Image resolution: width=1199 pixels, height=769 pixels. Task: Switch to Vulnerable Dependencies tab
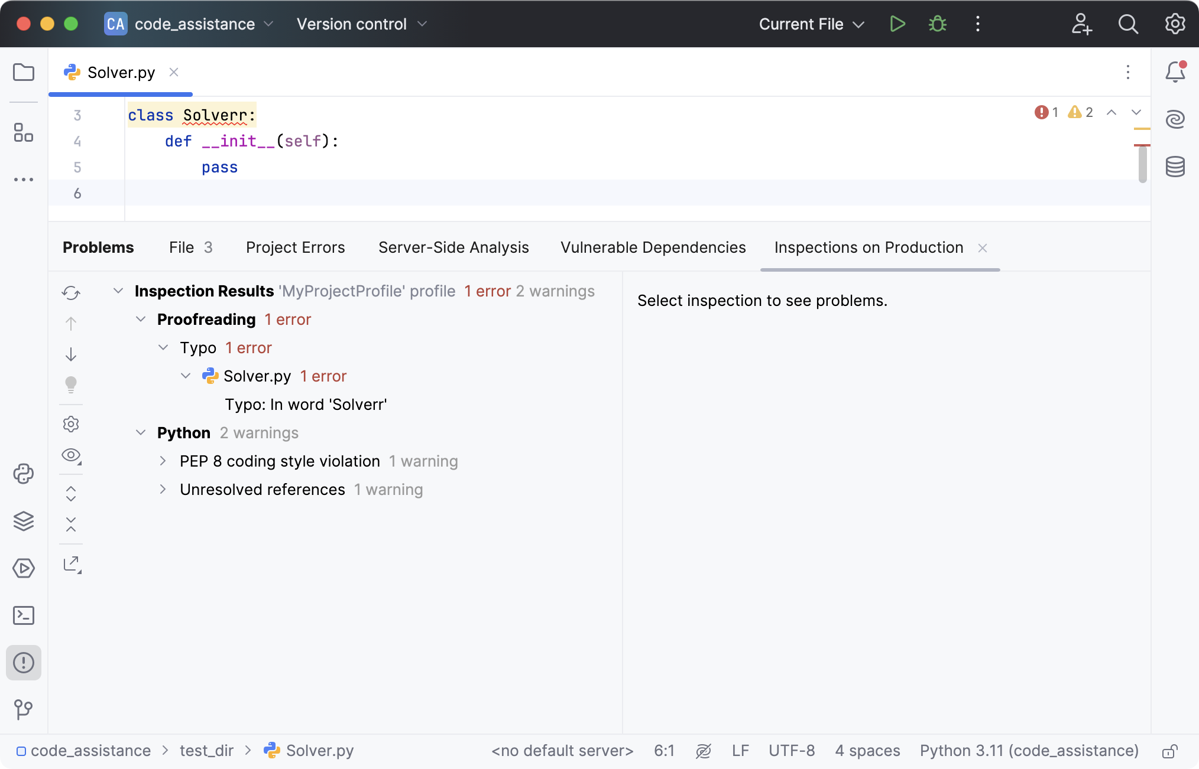click(x=653, y=247)
